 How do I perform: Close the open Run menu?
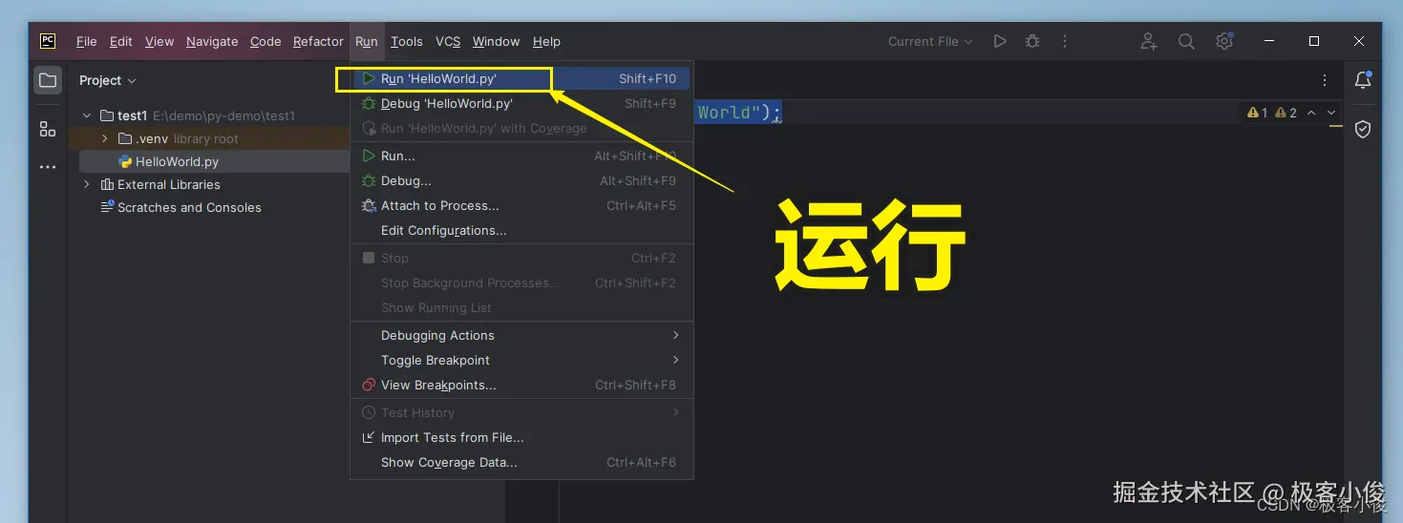(x=367, y=41)
